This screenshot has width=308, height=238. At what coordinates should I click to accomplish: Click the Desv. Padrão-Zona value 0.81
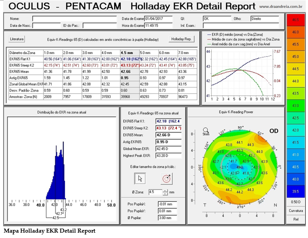pos(188,90)
